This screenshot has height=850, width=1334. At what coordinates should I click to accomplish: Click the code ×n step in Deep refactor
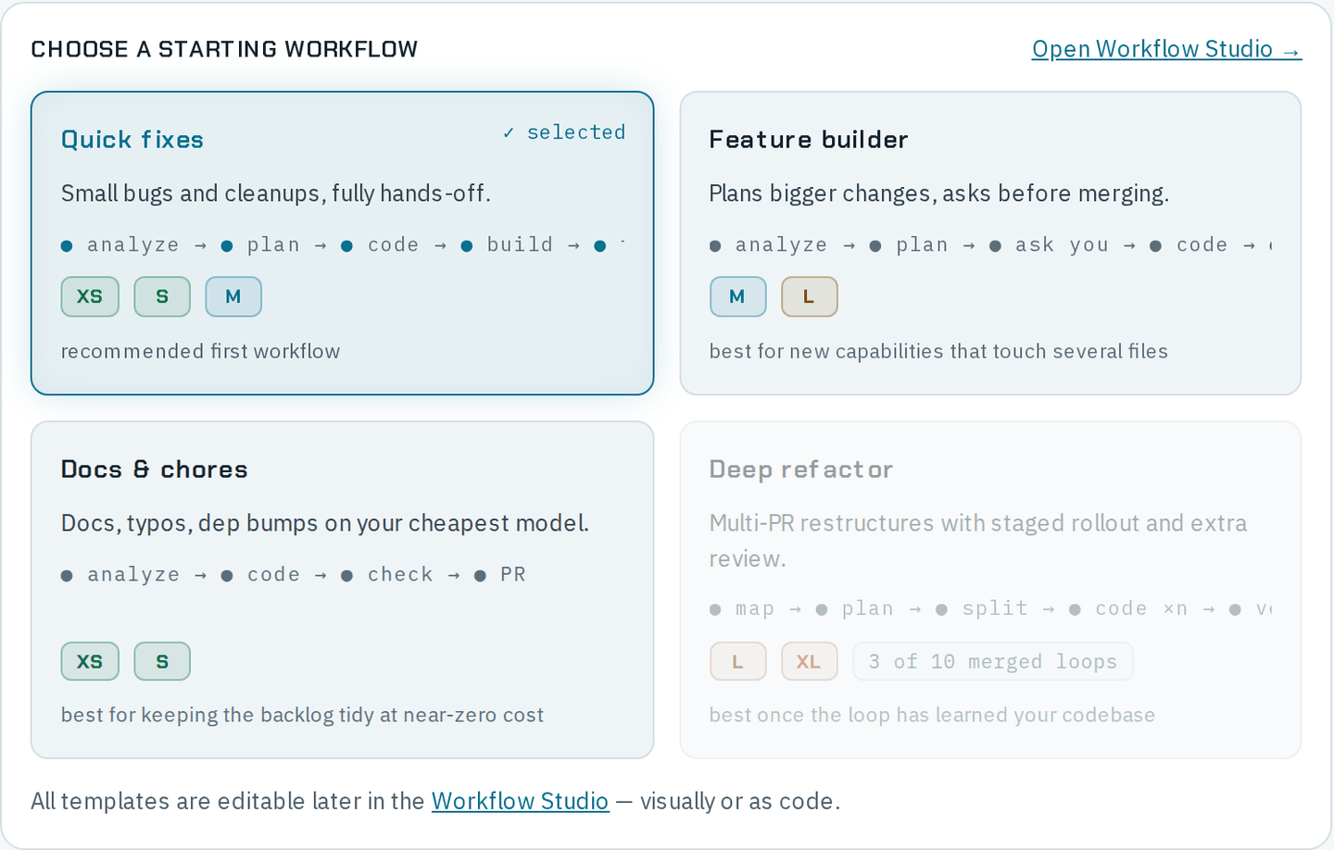coord(1128,608)
